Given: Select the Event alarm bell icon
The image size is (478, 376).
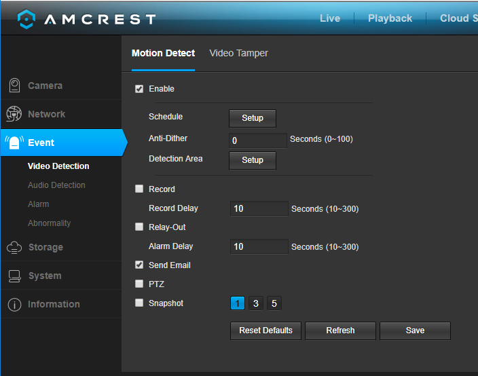Looking at the screenshot, I should [14, 143].
